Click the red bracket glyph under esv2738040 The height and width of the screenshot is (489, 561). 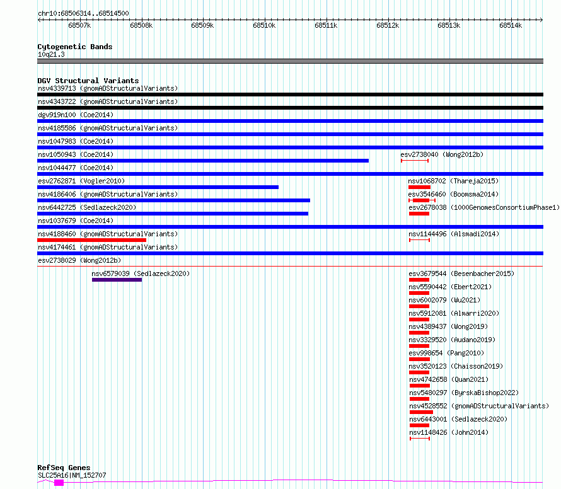415,161
